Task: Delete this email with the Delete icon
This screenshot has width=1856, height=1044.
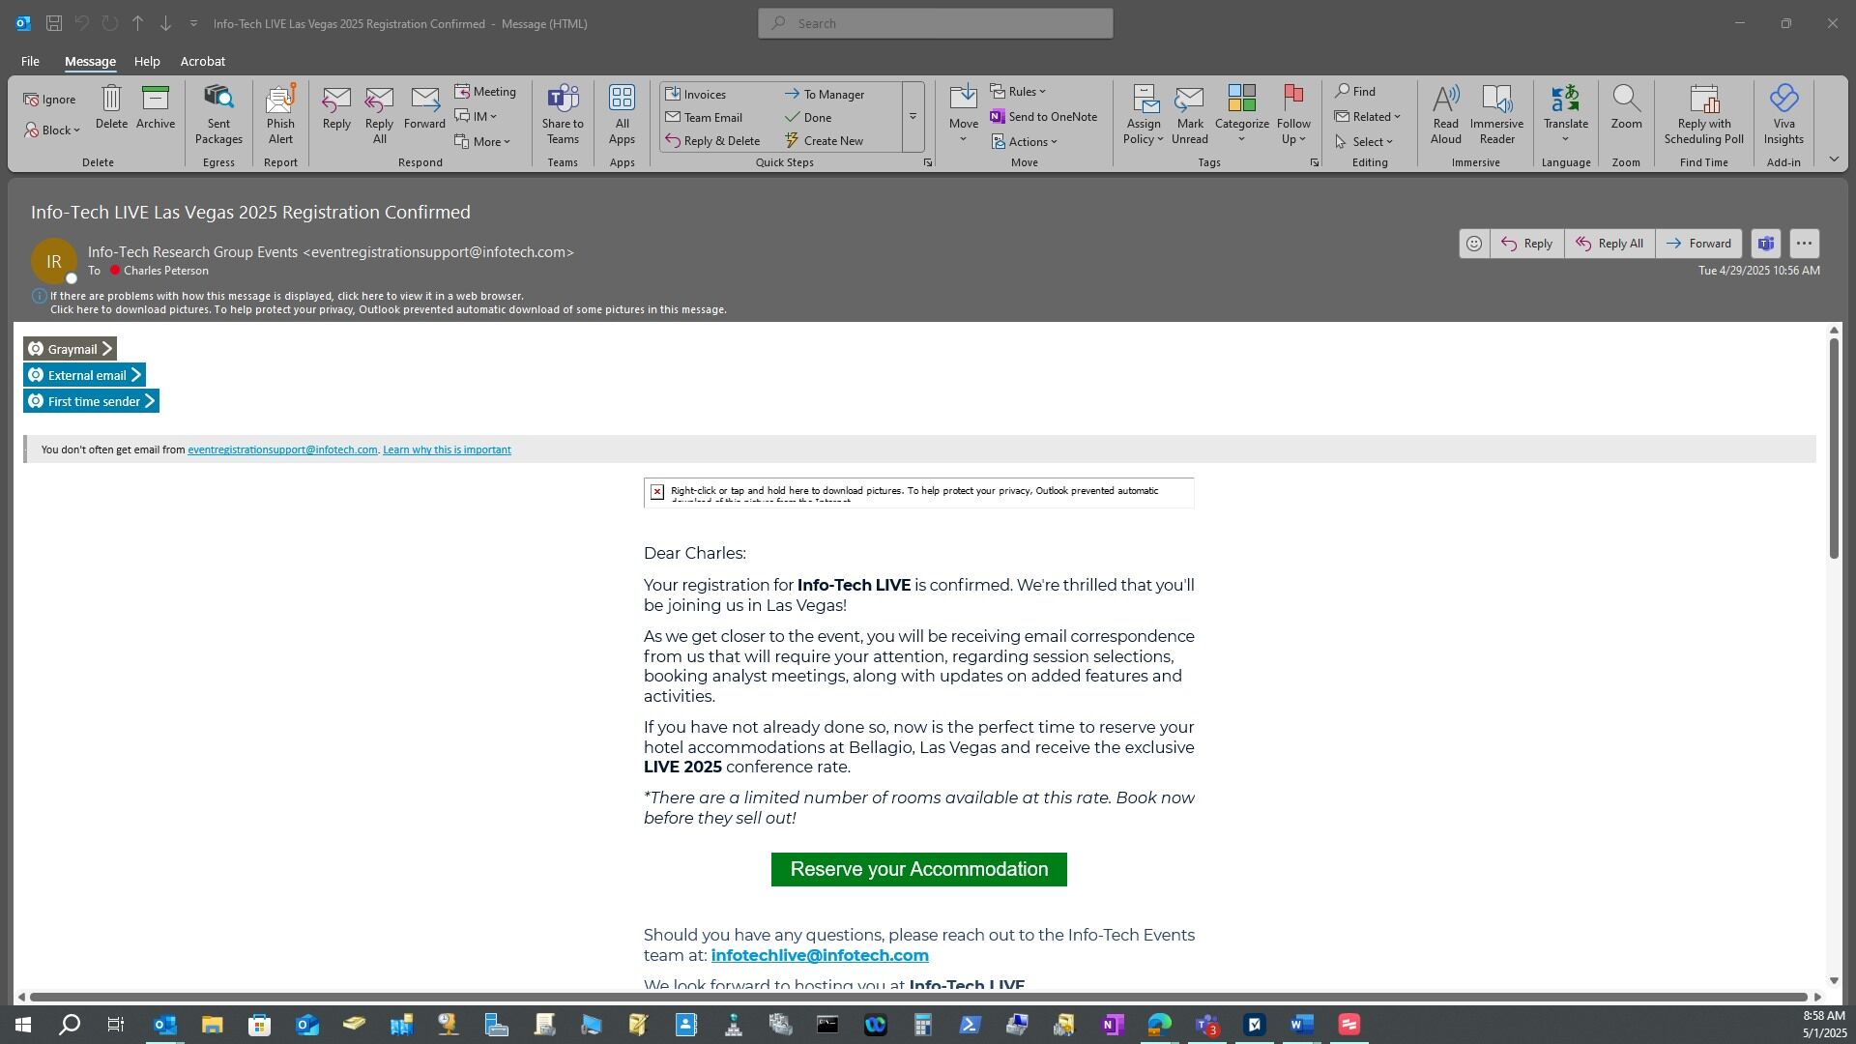Action: pyautogui.click(x=111, y=107)
